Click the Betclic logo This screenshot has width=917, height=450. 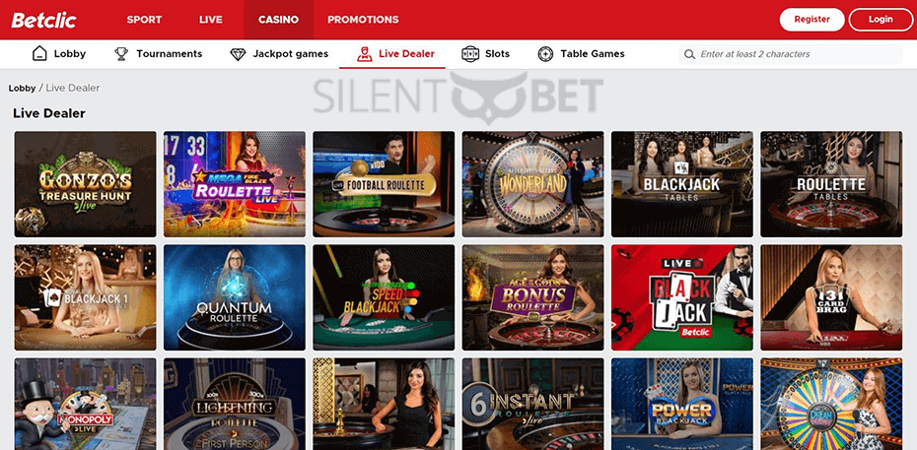(x=43, y=20)
